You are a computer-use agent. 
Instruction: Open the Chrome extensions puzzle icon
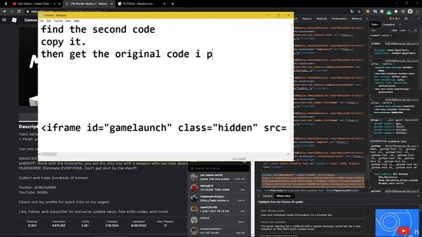click(x=396, y=12)
